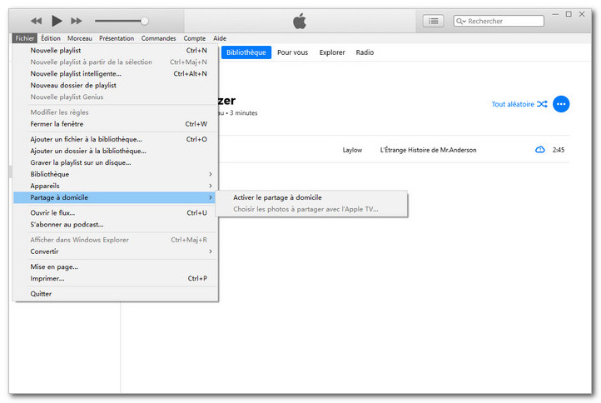
Task: Switch to the Radio tab
Action: [365, 52]
